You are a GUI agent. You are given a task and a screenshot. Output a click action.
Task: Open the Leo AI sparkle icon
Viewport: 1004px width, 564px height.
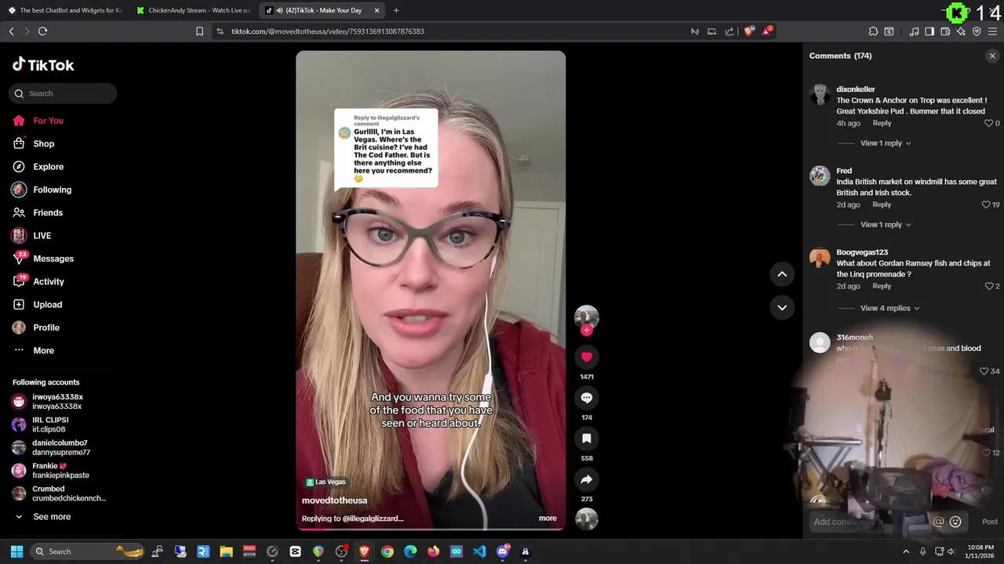pyautogui.click(x=961, y=31)
